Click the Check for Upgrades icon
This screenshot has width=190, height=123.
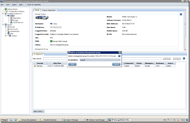tap(26, 5)
